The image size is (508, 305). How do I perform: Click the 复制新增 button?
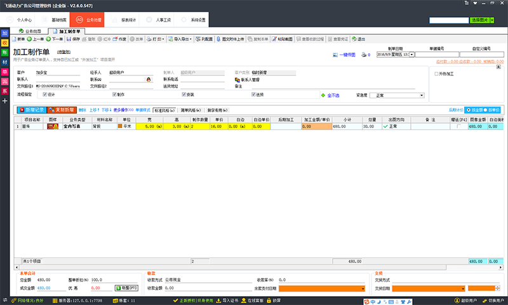pyautogui.click(x=63, y=110)
